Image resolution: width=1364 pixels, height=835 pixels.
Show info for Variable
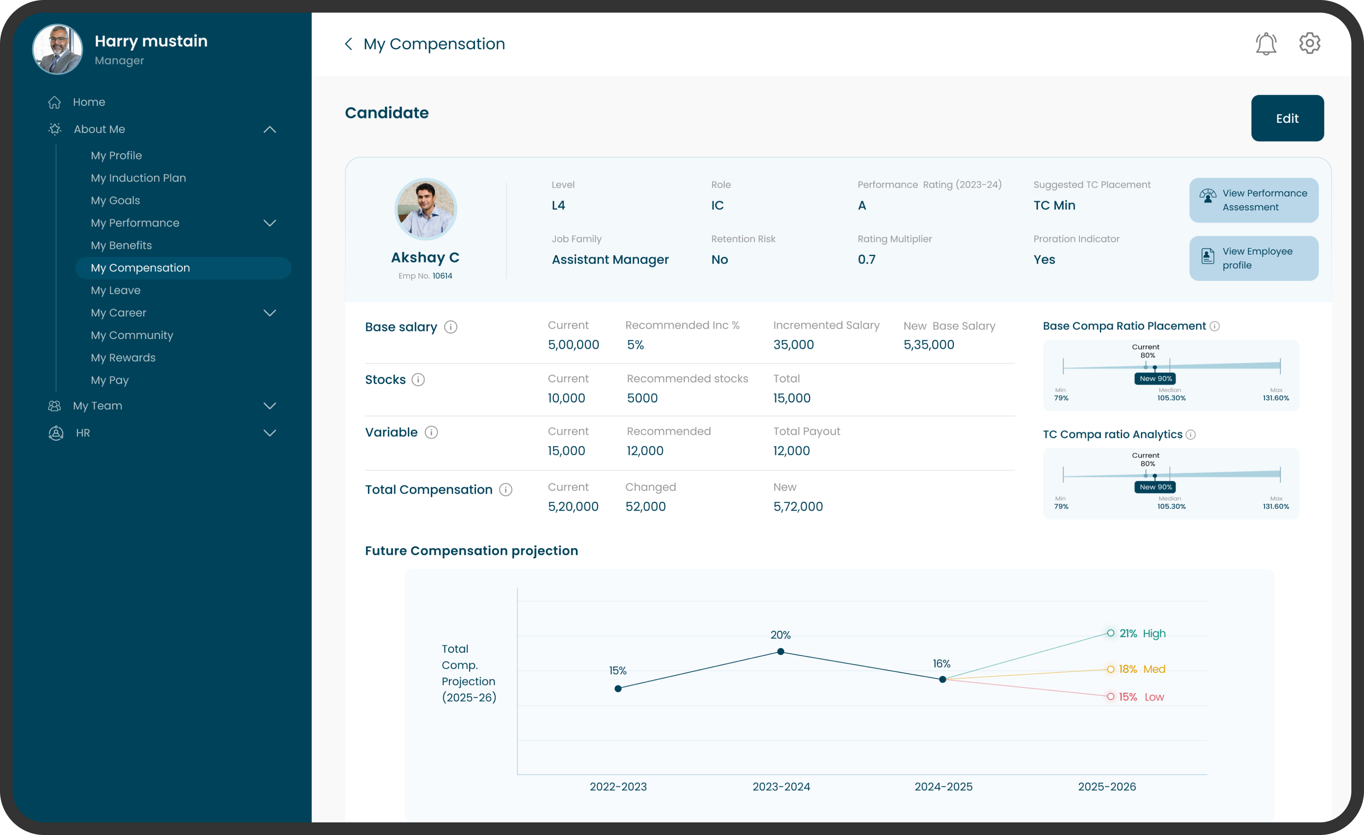(431, 432)
